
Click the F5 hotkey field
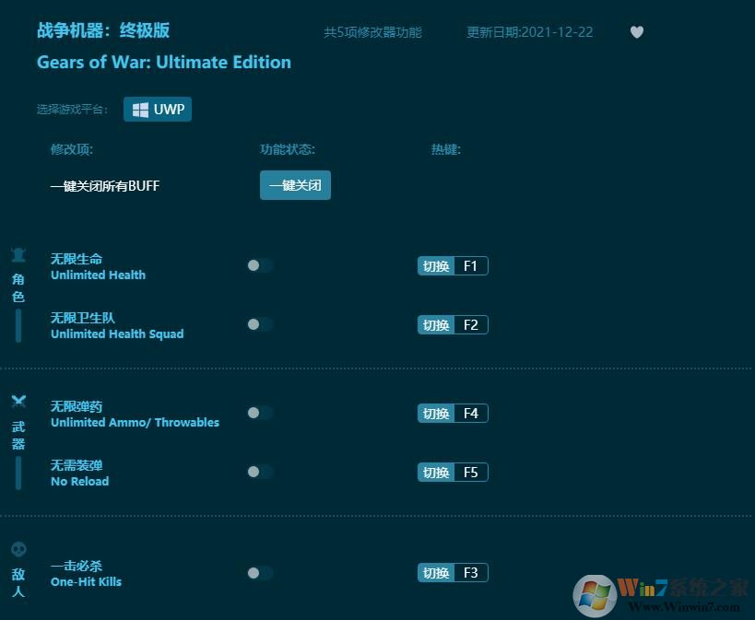click(471, 473)
